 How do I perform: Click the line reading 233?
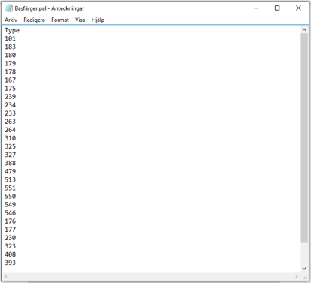[x=10, y=113]
